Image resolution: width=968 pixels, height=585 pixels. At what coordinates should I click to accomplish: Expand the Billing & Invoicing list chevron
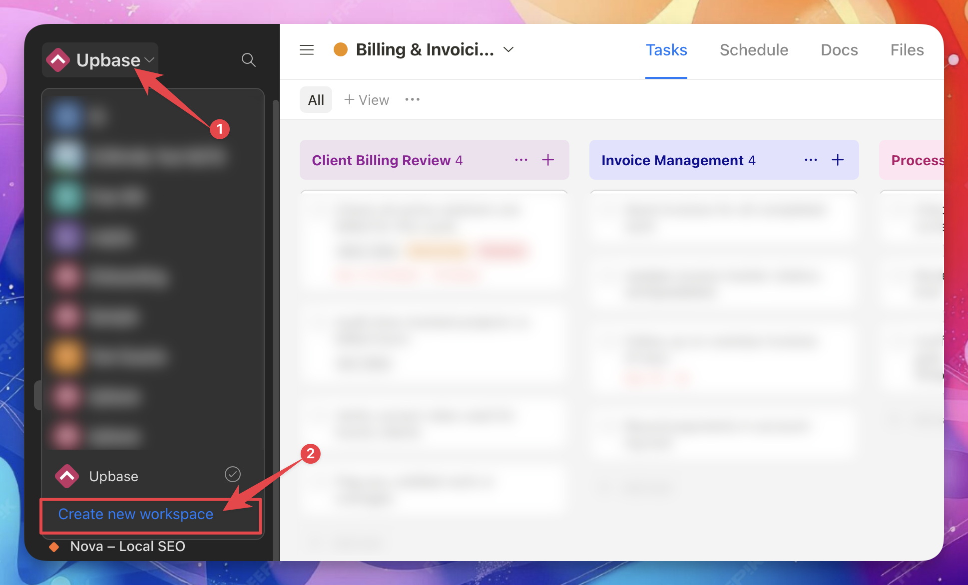coord(508,49)
